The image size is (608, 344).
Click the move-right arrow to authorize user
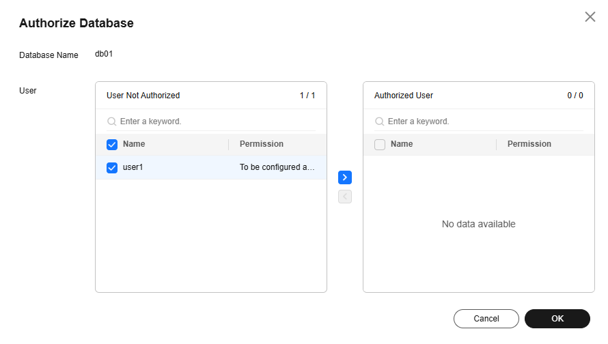coord(345,177)
